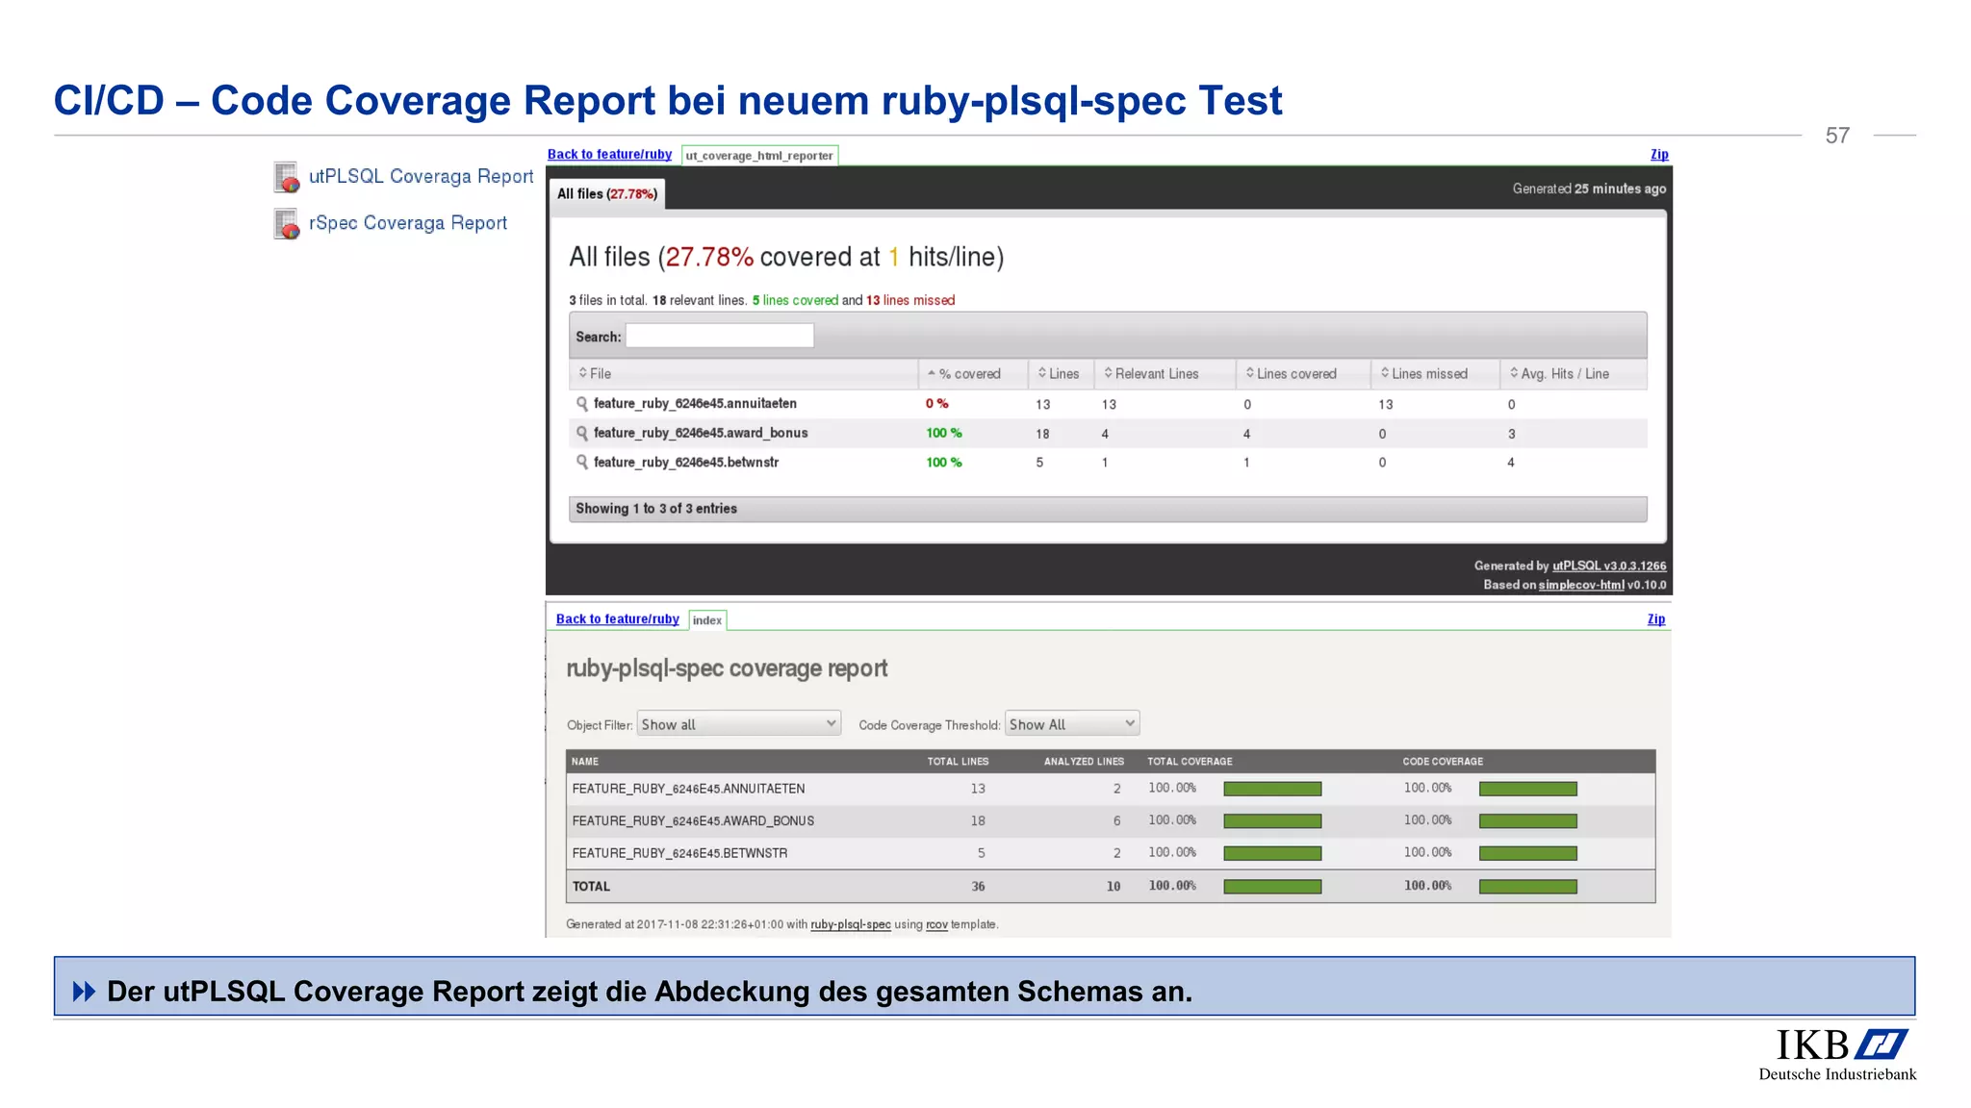Click the ruby-plsql-spec coverage report heading
Screen dimensions: 1971x1108
click(x=727, y=668)
